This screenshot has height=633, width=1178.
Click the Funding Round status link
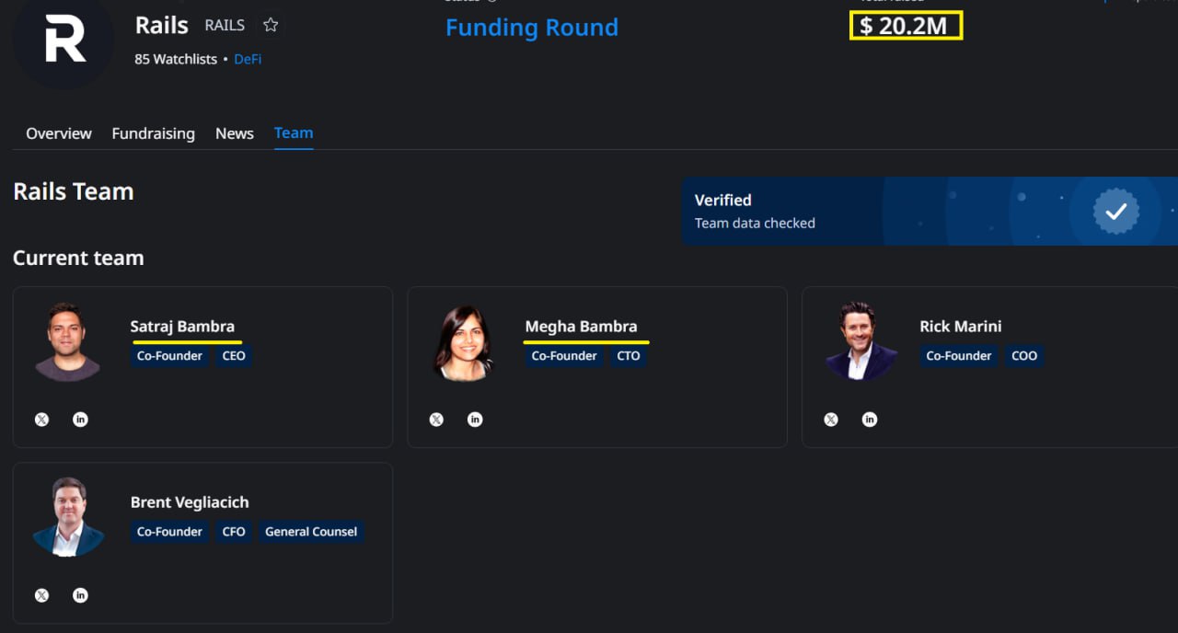(532, 28)
